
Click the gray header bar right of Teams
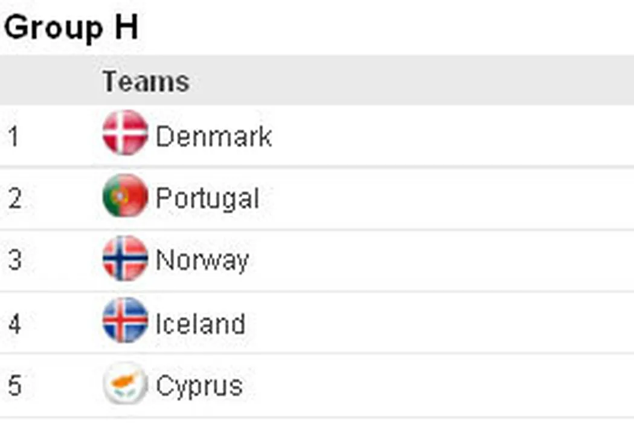[x=411, y=81]
